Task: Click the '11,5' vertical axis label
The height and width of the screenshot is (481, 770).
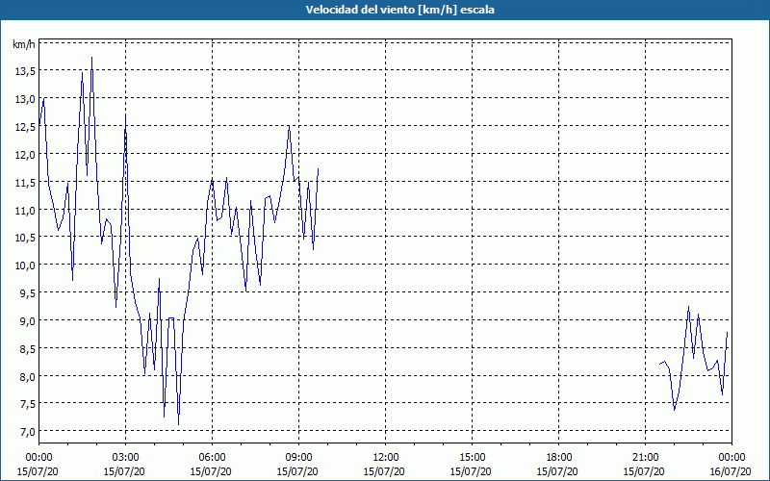Action: 25,182
